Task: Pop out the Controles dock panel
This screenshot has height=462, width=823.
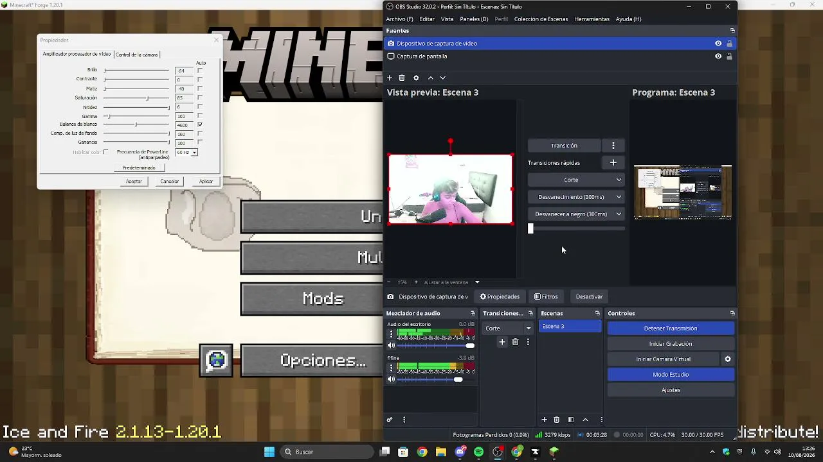Action: coord(732,313)
